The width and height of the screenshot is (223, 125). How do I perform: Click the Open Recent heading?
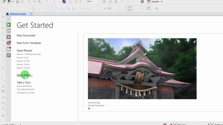24,50
